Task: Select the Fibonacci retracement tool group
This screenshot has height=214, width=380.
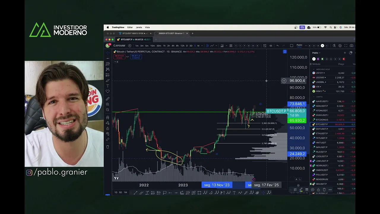Action: click(107, 64)
